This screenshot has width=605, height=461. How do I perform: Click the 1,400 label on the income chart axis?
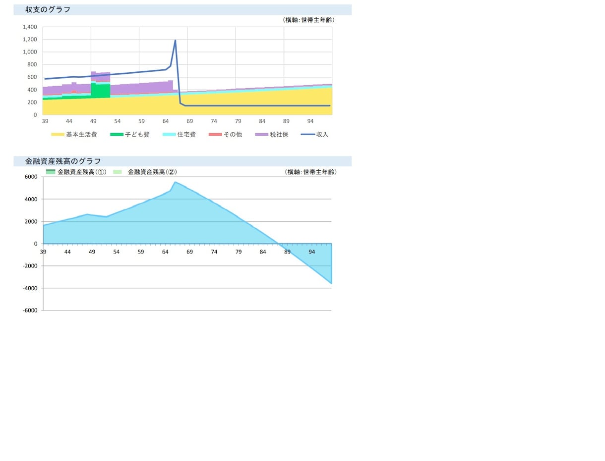pyautogui.click(x=29, y=27)
